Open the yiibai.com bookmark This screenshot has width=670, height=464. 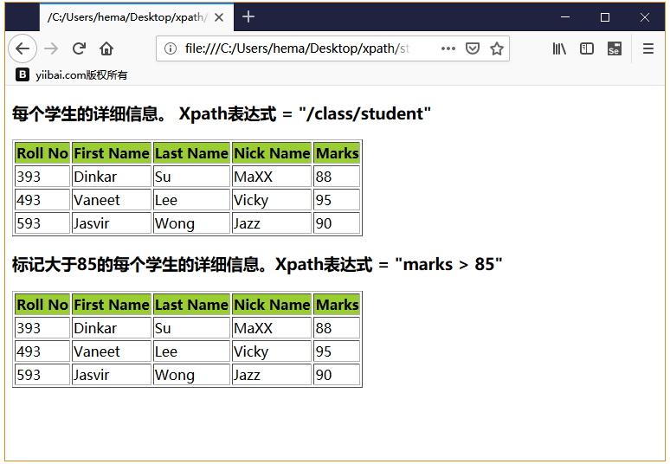coord(71,74)
